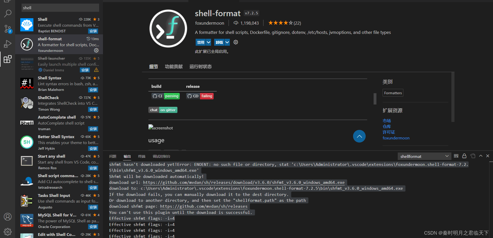Click the CI passing build badge
493x238 pixels.
(x=166, y=96)
